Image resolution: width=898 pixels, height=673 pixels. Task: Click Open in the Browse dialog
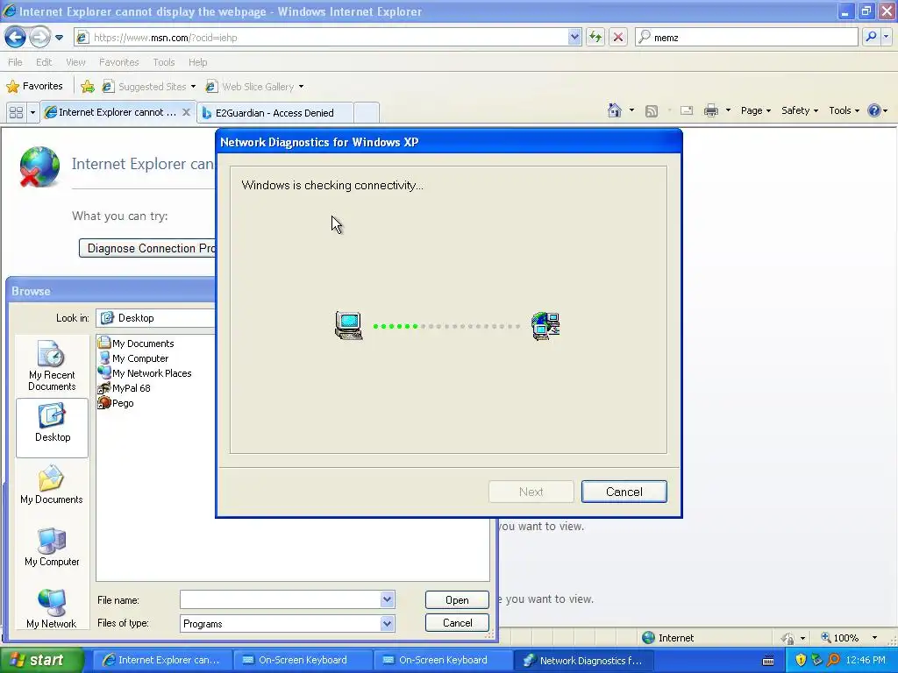(457, 599)
